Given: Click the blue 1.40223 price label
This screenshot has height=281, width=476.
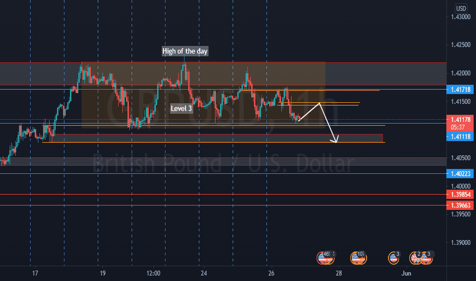Looking at the screenshot, I should (x=460, y=174).
